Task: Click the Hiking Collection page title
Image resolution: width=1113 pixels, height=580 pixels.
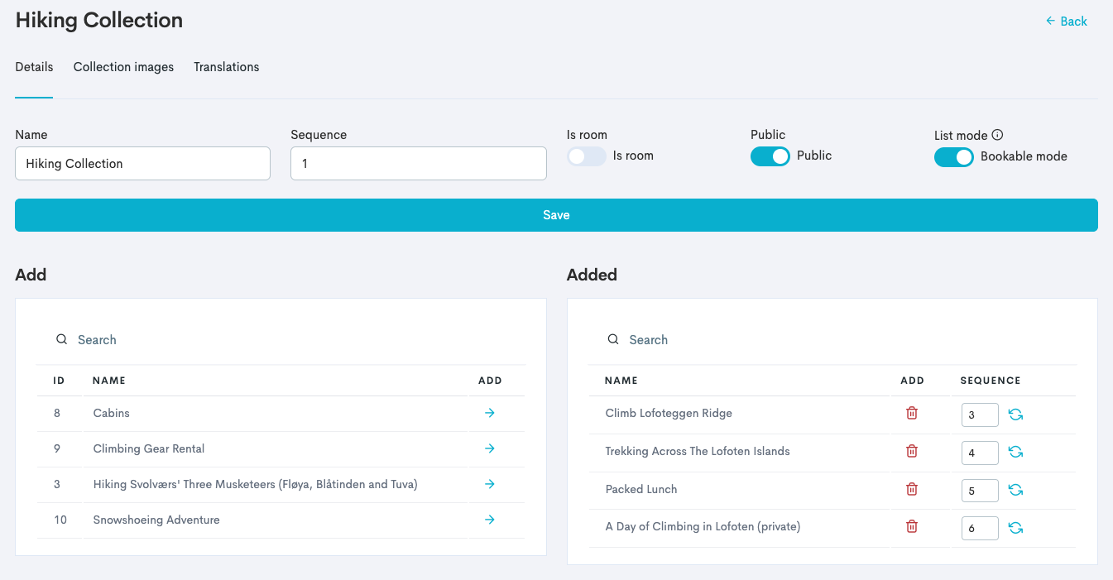Action: pos(99,20)
